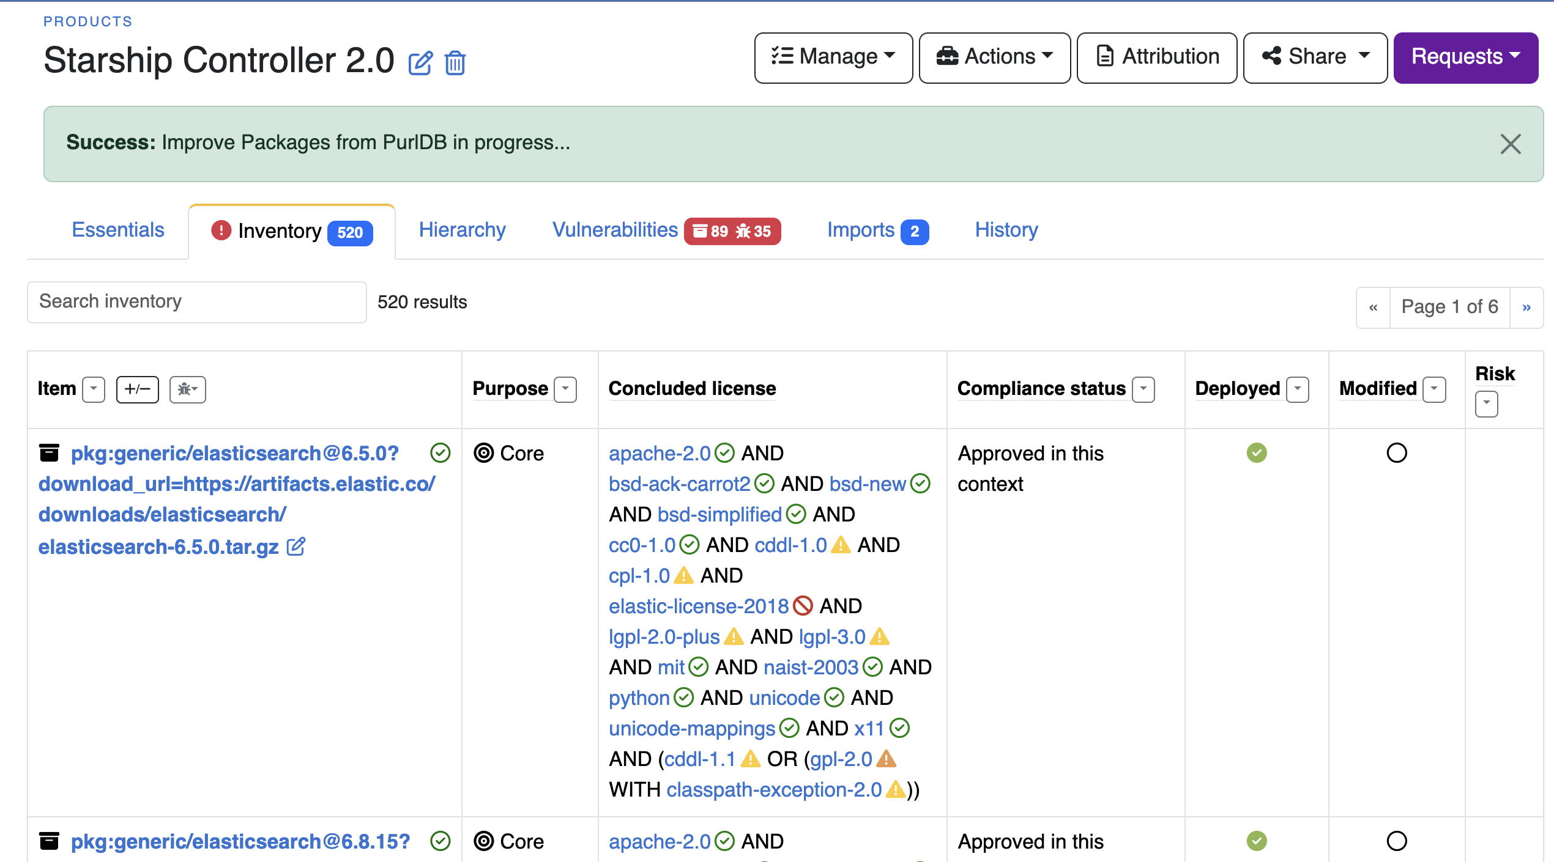This screenshot has height=862, width=1554.
Task: Click the warning icon next to lgpl-2.0-plus
Action: coord(734,636)
